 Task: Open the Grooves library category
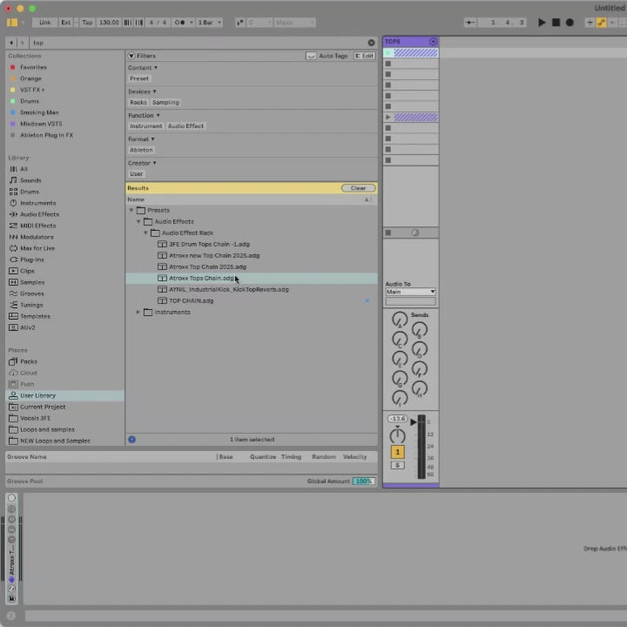[x=32, y=293]
